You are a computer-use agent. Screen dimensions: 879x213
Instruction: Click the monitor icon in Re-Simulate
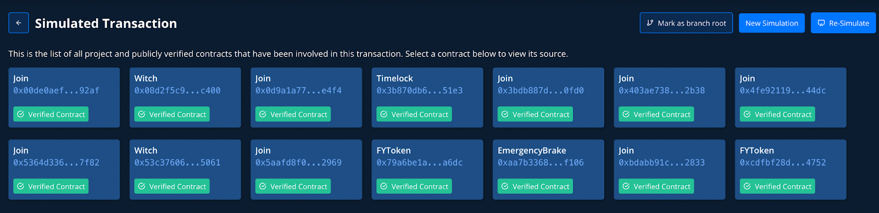[821, 23]
